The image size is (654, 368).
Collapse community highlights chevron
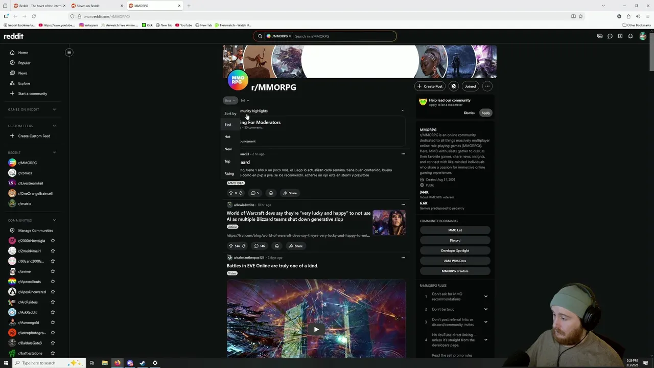402,111
